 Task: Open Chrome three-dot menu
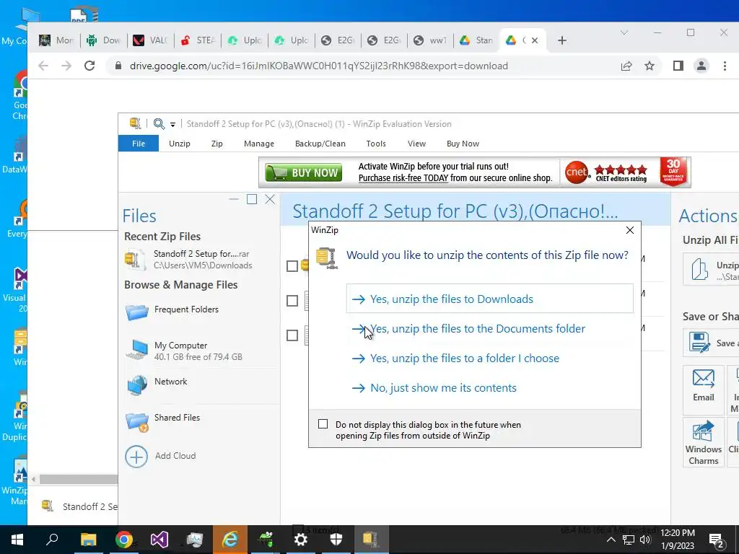pos(725,66)
